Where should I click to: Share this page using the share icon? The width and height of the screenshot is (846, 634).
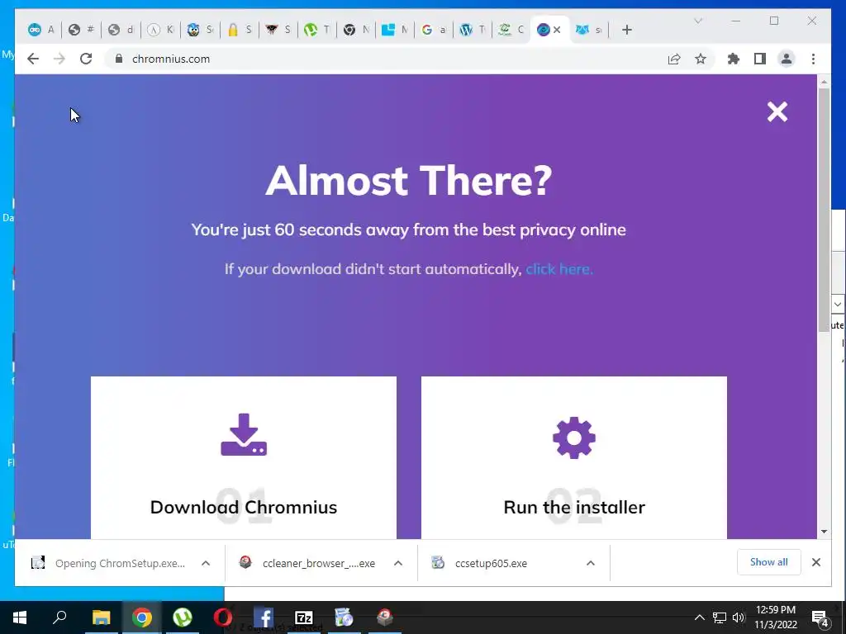pyautogui.click(x=674, y=59)
